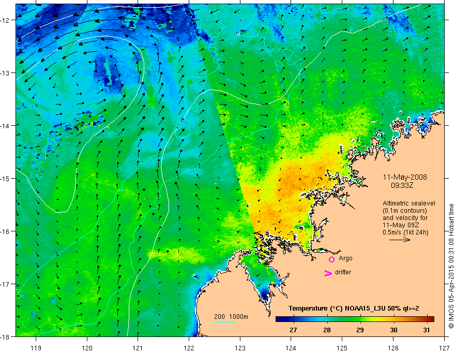Click the latitude axis label -15

tap(6, 179)
